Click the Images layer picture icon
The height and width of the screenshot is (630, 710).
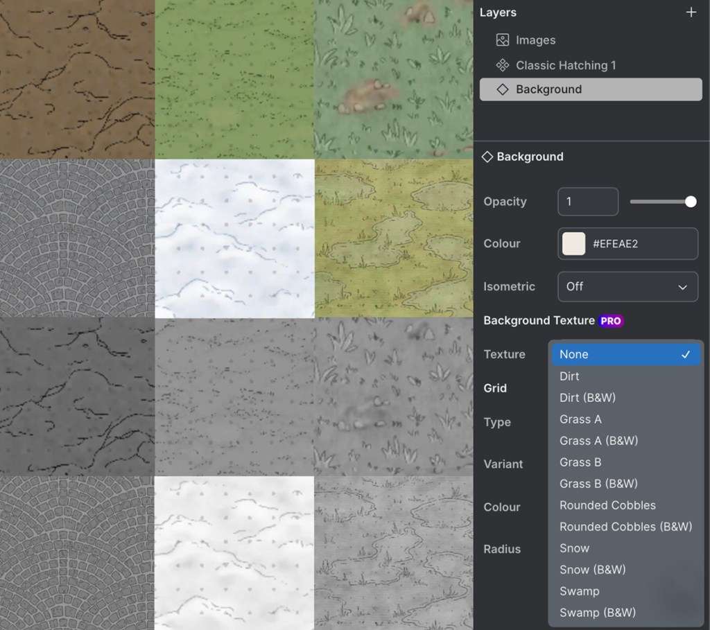503,40
